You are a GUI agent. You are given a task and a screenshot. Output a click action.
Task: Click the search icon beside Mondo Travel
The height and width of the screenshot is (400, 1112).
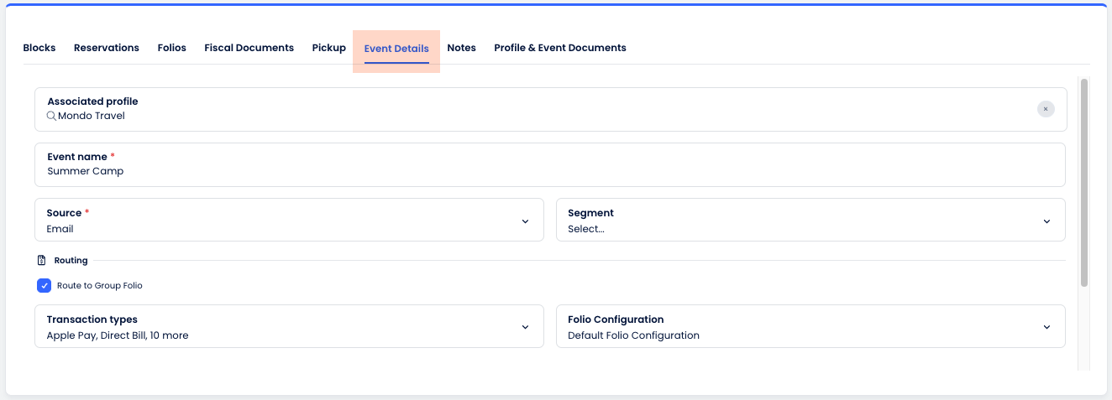click(x=51, y=116)
